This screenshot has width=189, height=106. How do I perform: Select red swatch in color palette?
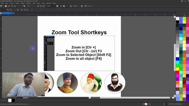[x=177, y=72]
